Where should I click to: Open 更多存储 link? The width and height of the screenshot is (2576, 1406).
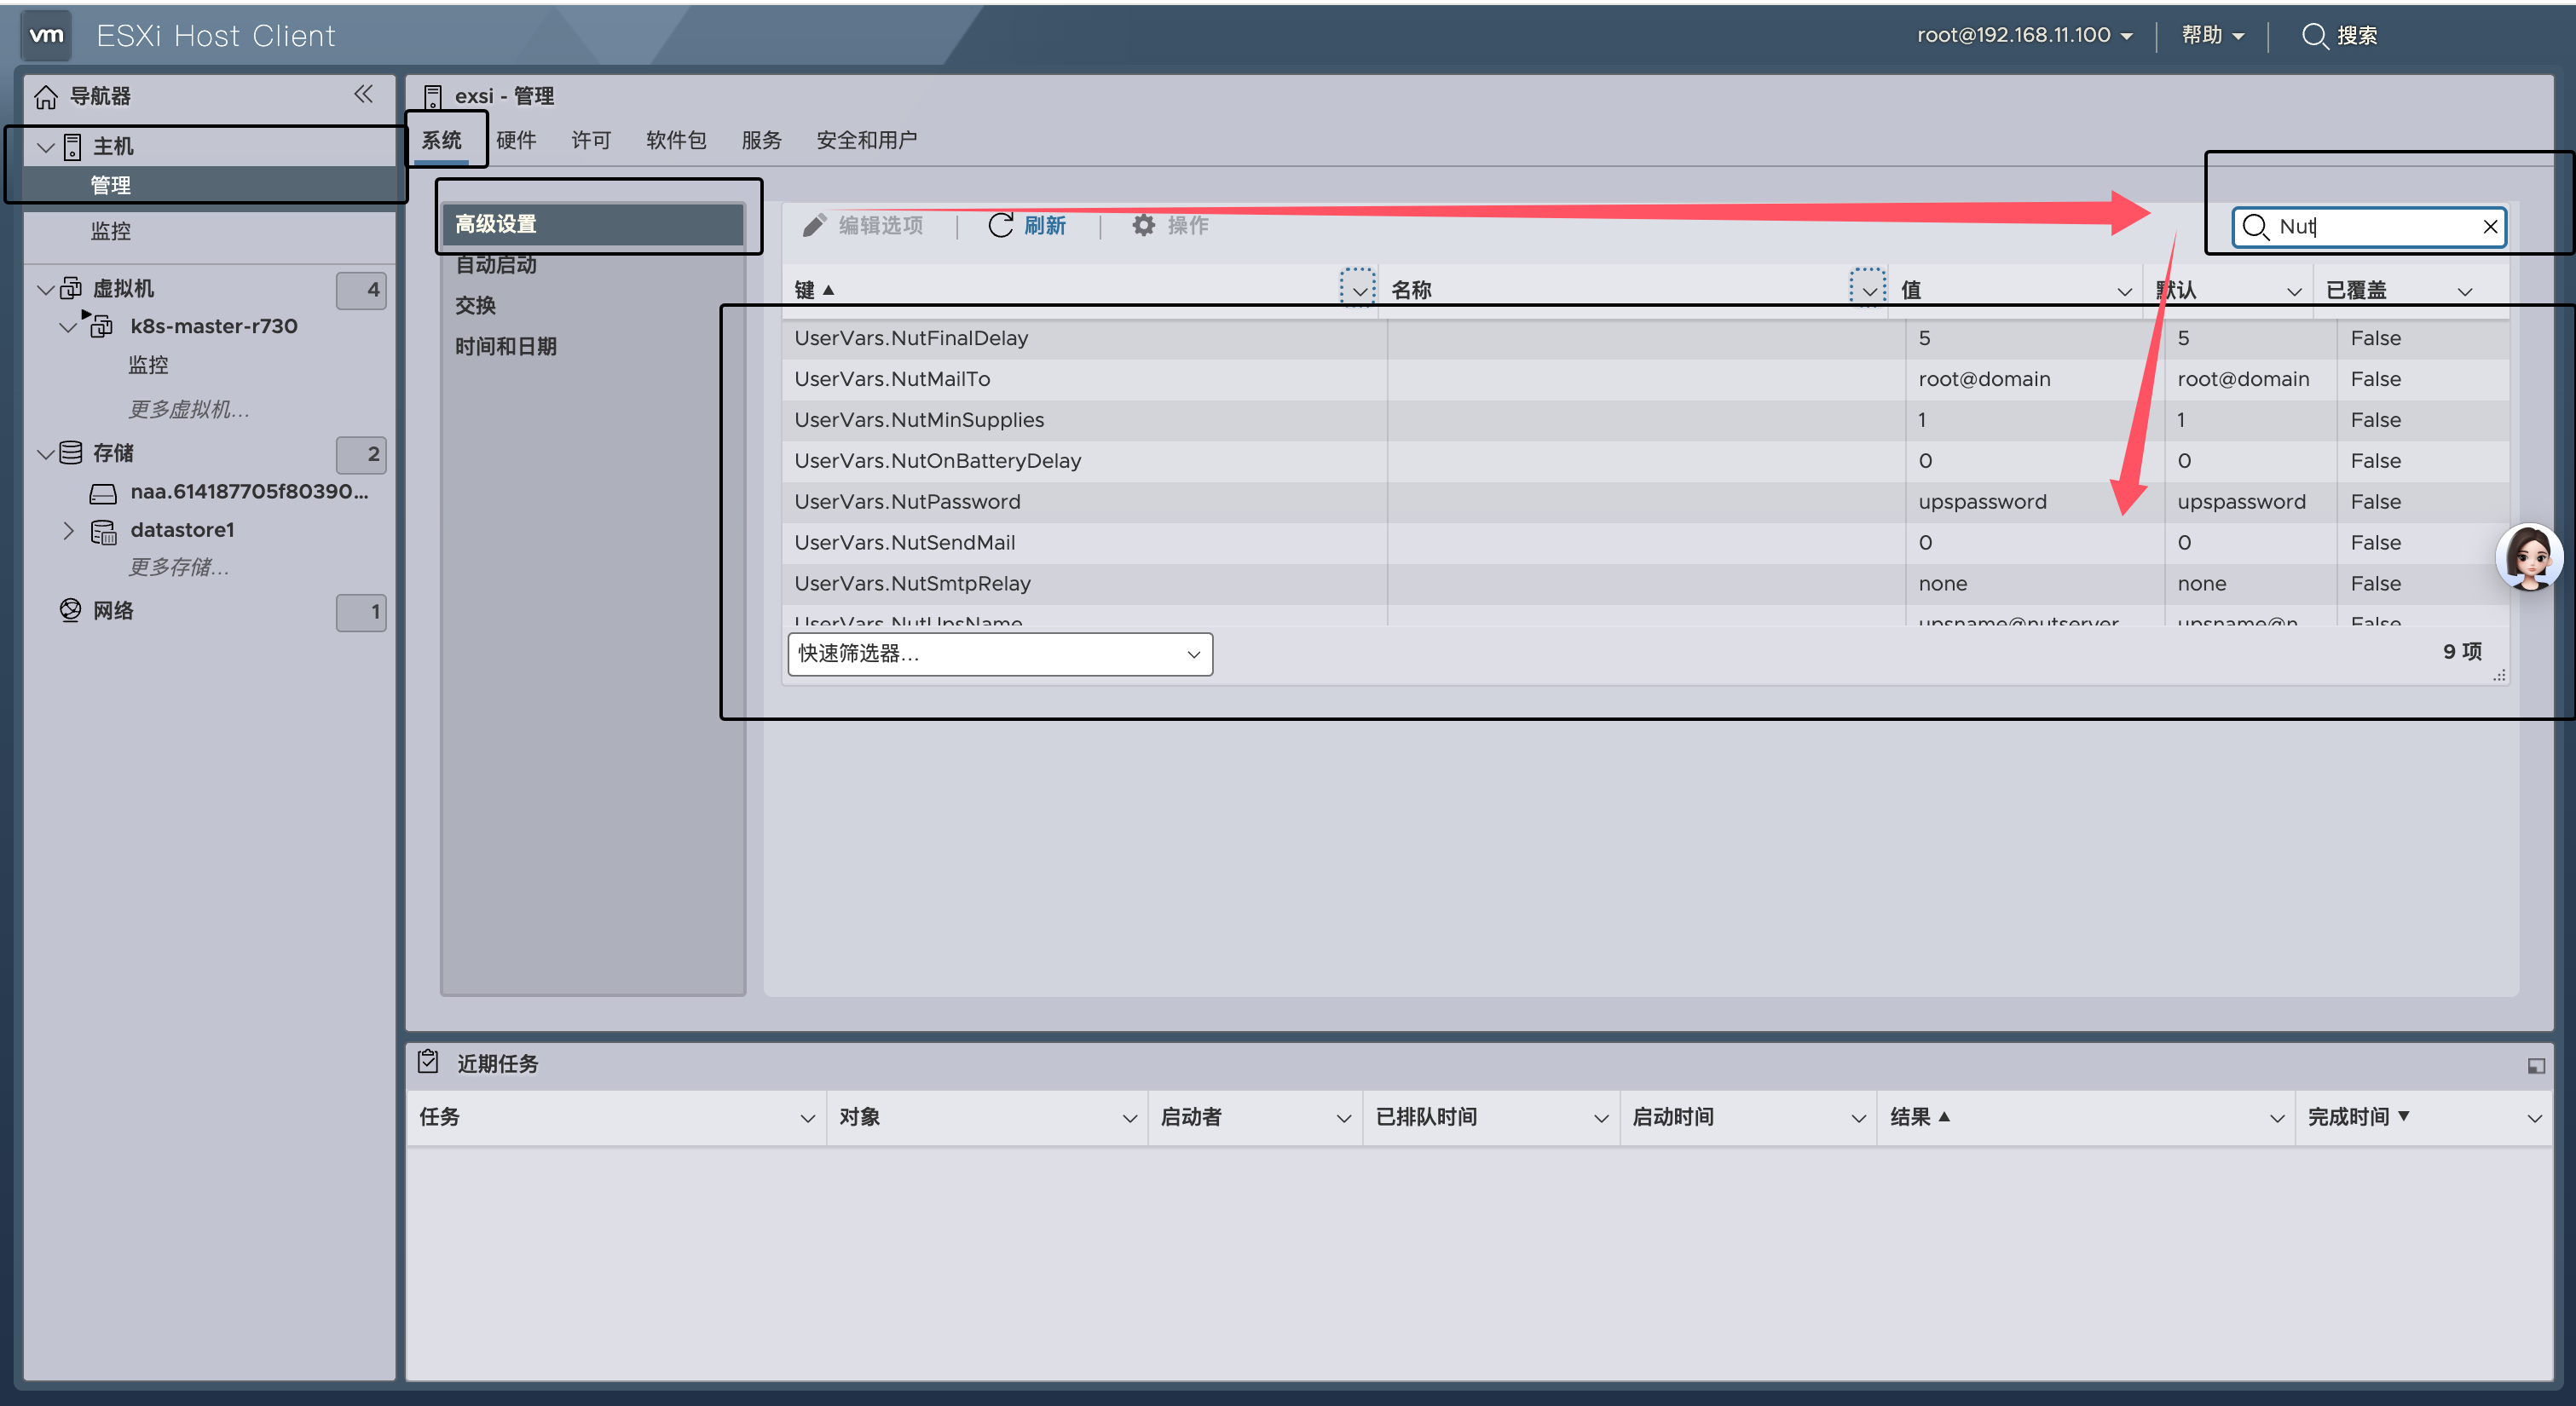point(179,567)
